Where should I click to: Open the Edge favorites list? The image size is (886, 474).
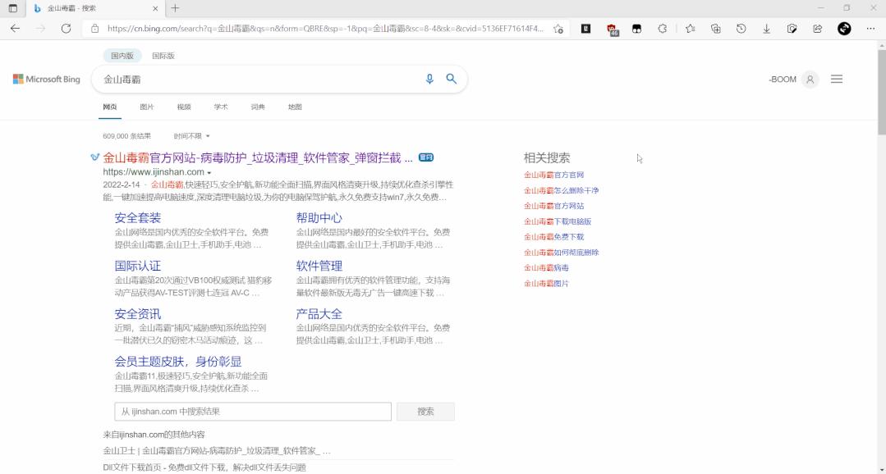(x=690, y=29)
